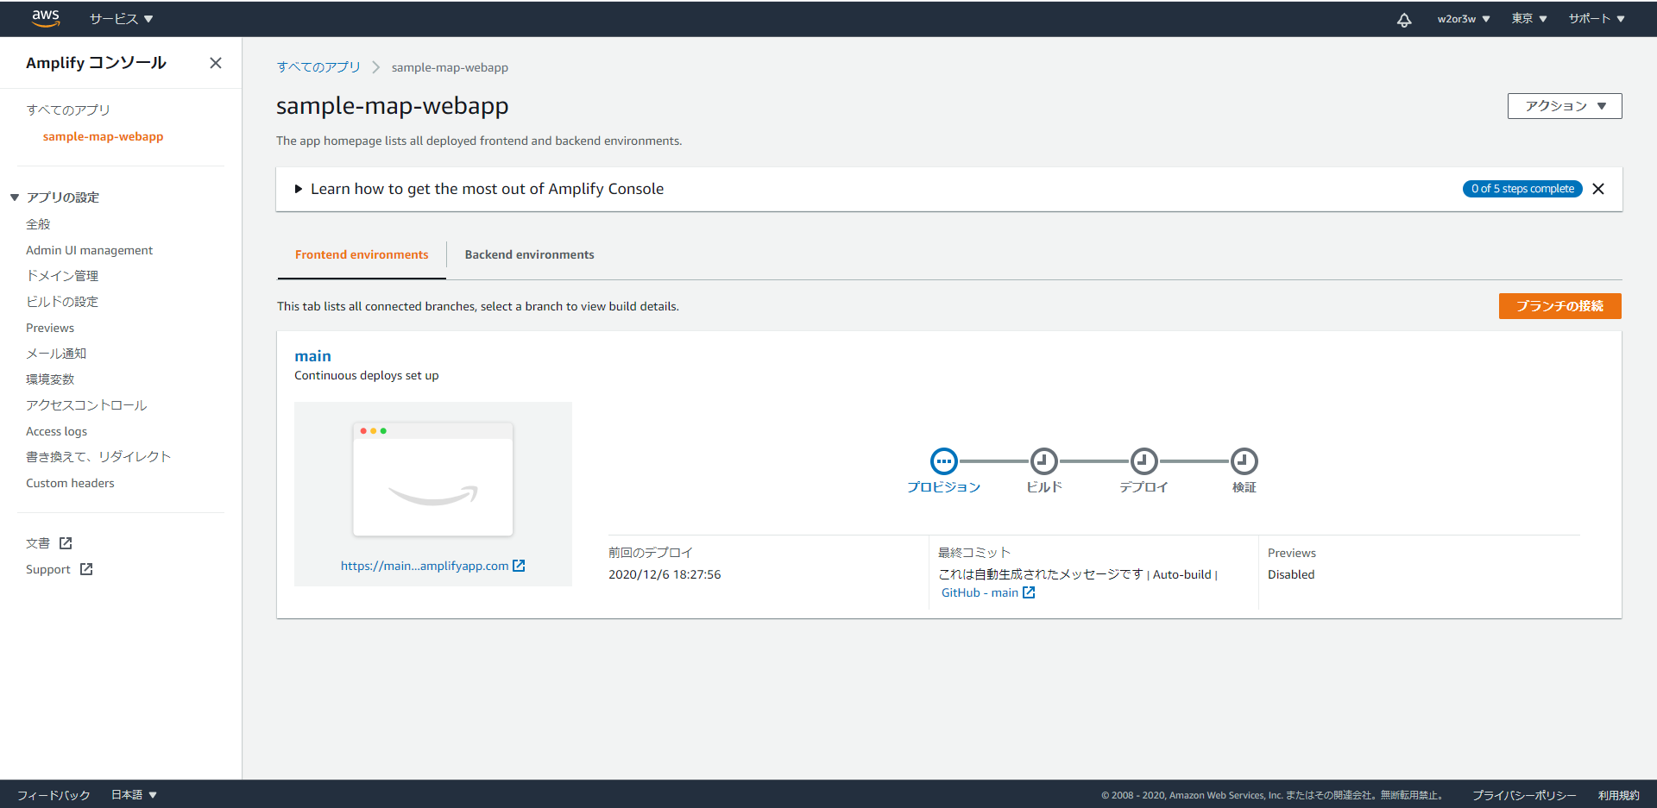Viewport: 1657px width, 808px height.
Task: Open Previews in sidebar
Action: [50, 328]
